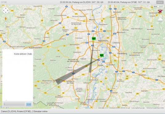The image size is (165, 114).
Task: Select the red station marker near Michelstadt
Action: coord(160,11)
